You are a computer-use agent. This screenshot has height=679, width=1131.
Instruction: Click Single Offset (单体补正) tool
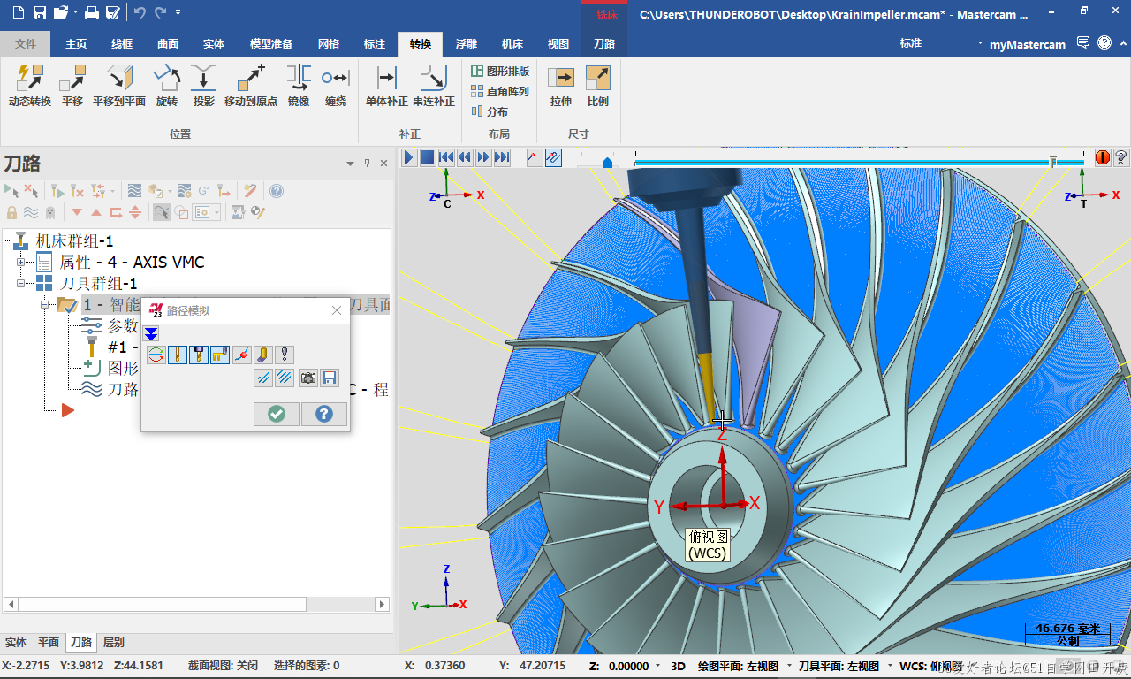point(387,86)
